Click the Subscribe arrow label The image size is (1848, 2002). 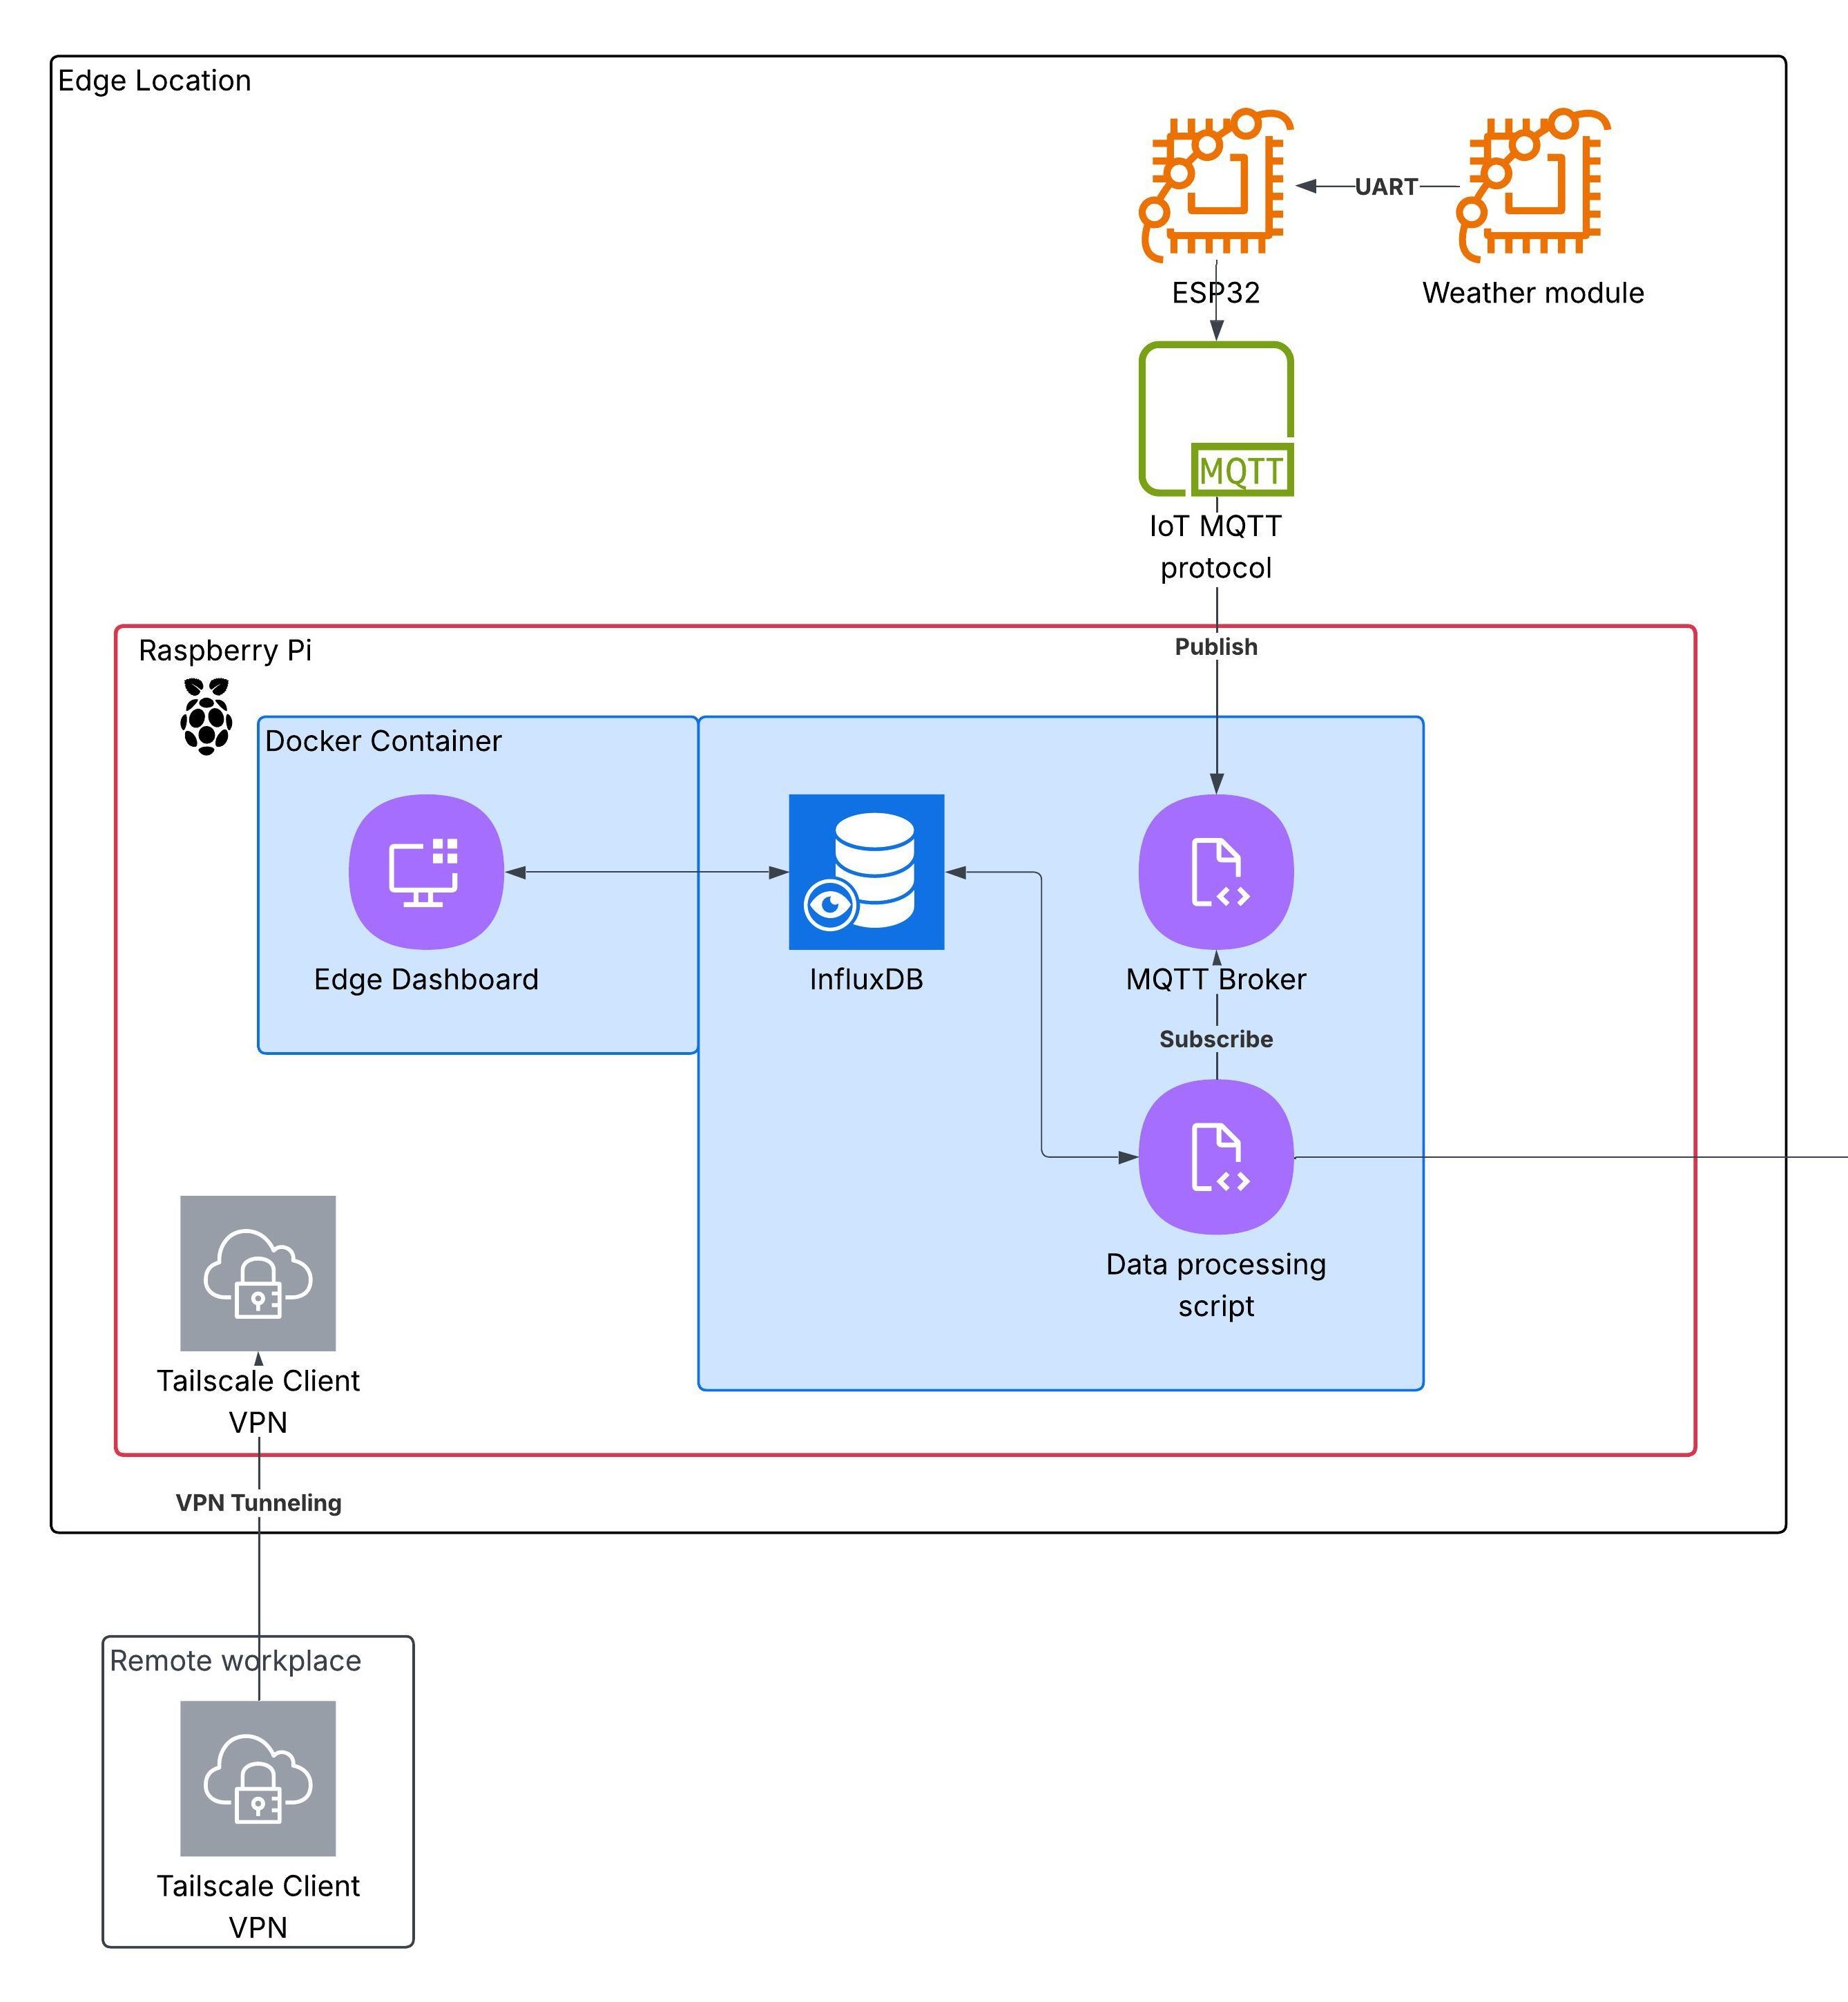click(x=1216, y=1040)
